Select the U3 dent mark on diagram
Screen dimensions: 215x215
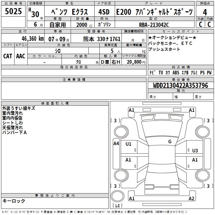pos(195,151)
